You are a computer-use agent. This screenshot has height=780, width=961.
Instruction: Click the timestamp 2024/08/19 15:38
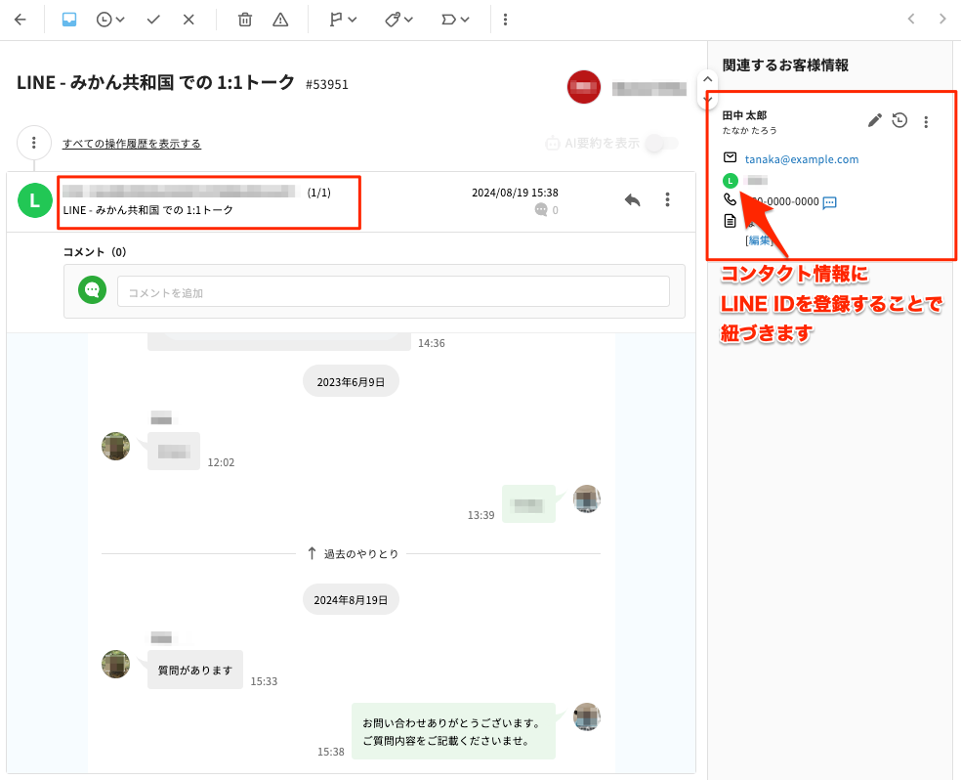515,193
